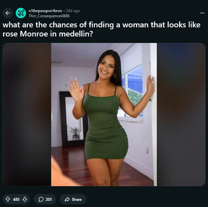This screenshot has width=208, height=207.
Task: Click the share arrow icon
Action: click(x=67, y=199)
